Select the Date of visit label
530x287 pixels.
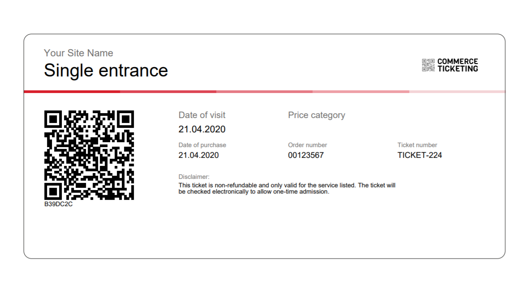pos(202,115)
